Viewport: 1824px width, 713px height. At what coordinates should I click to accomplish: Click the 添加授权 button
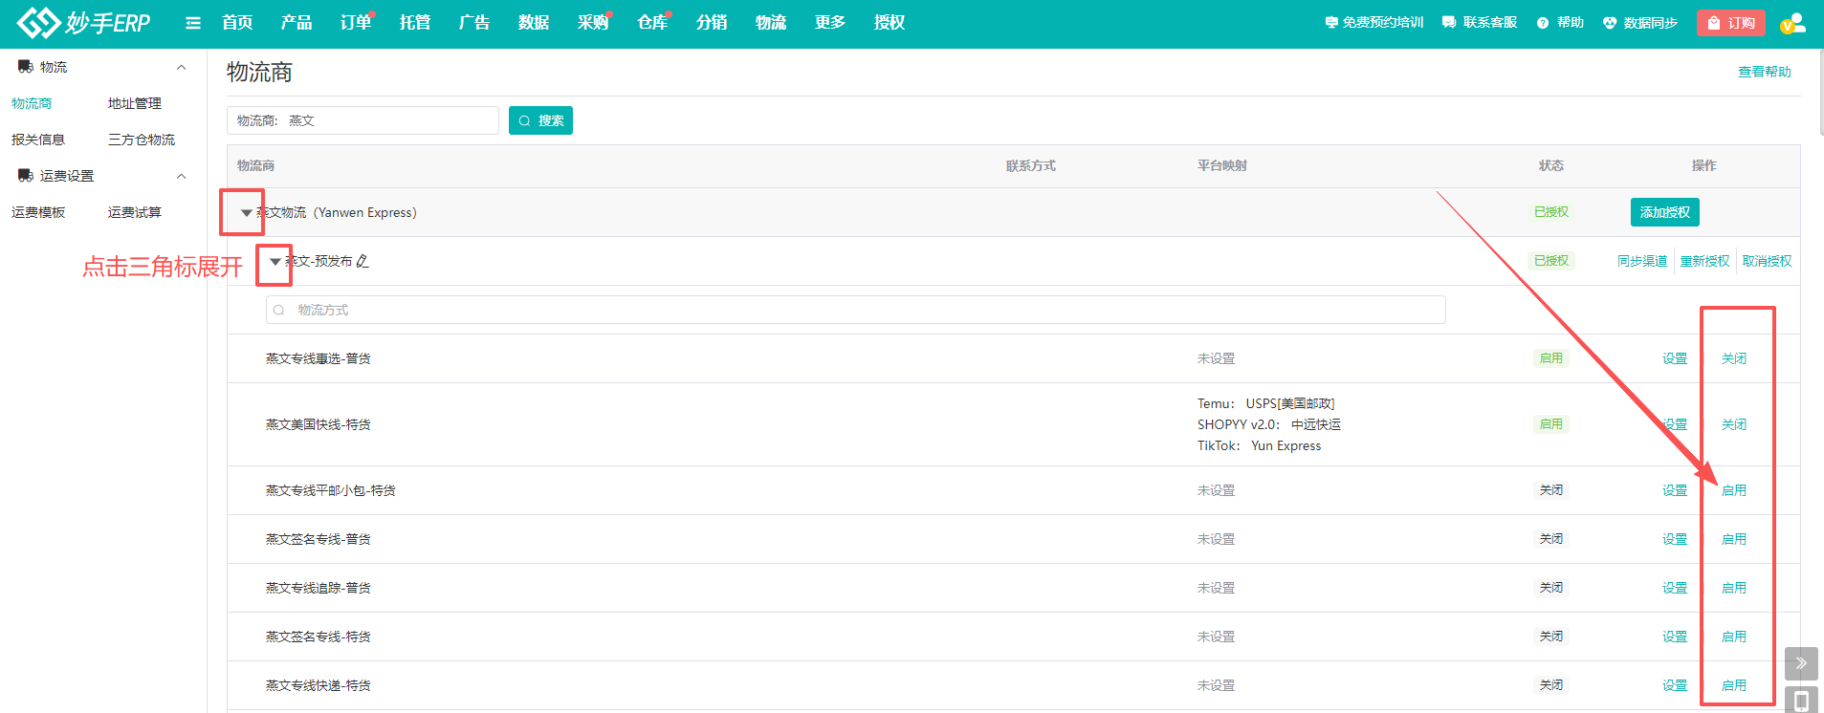(x=1664, y=212)
